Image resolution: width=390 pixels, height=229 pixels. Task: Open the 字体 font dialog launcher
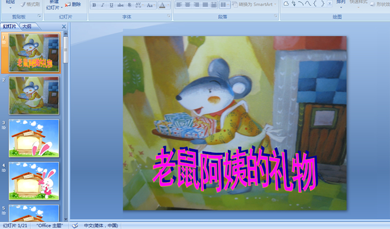point(169,16)
